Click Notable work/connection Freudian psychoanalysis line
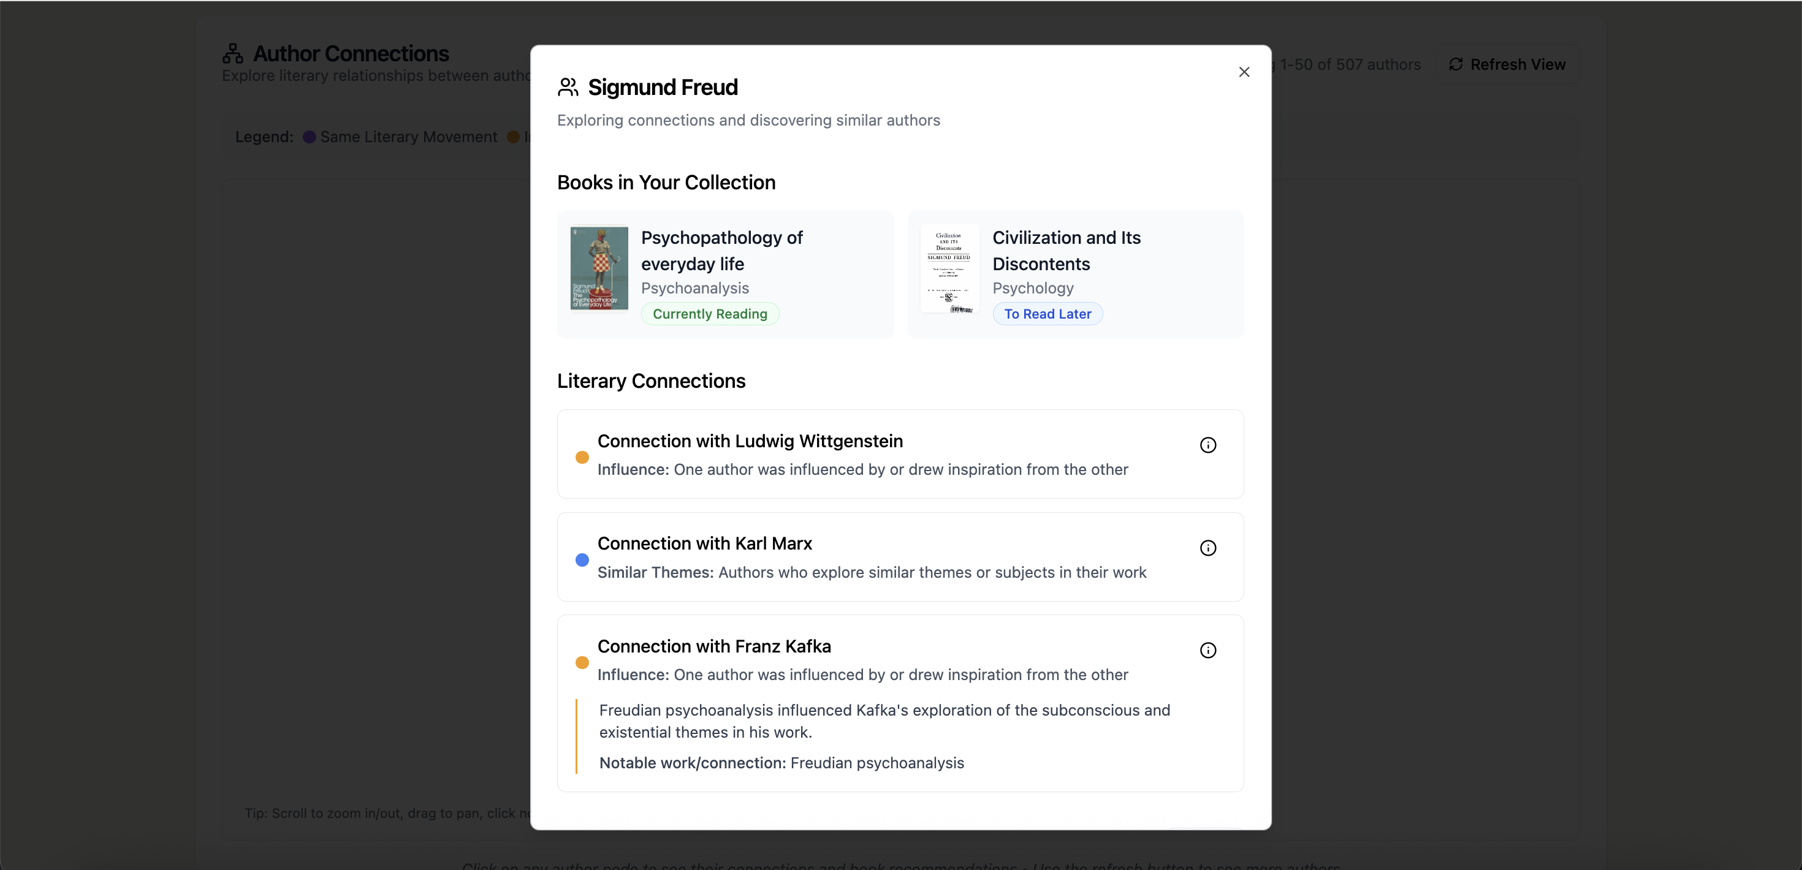 (781, 763)
